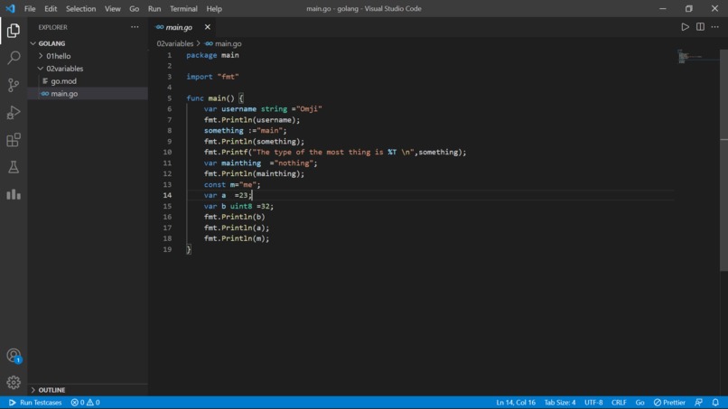Click the 'const m="me"' line
The width and height of the screenshot is (728, 409).
coord(232,184)
